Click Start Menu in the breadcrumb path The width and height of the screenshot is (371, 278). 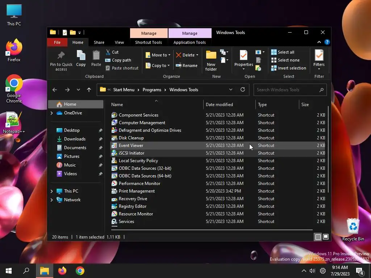(x=124, y=90)
